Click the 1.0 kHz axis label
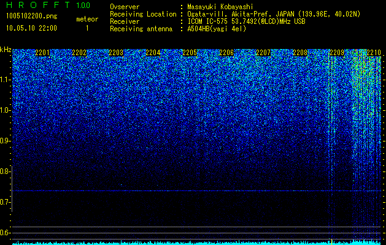Viewport: 386px width, 245px height. pyautogui.click(x=4, y=111)
